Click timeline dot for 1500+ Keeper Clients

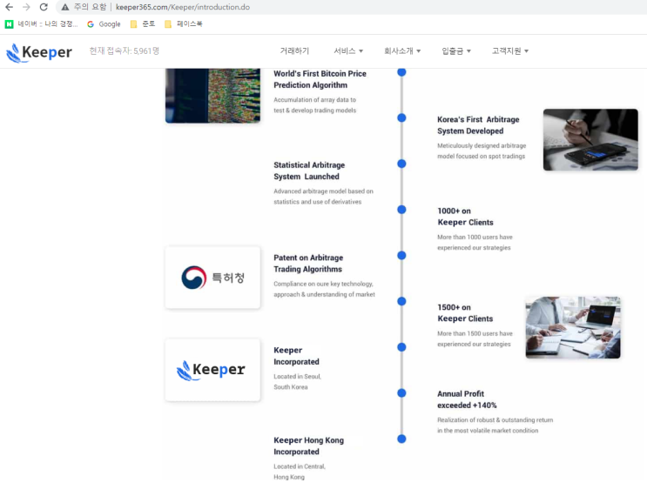pyautogui.click(x=401, y=301)
